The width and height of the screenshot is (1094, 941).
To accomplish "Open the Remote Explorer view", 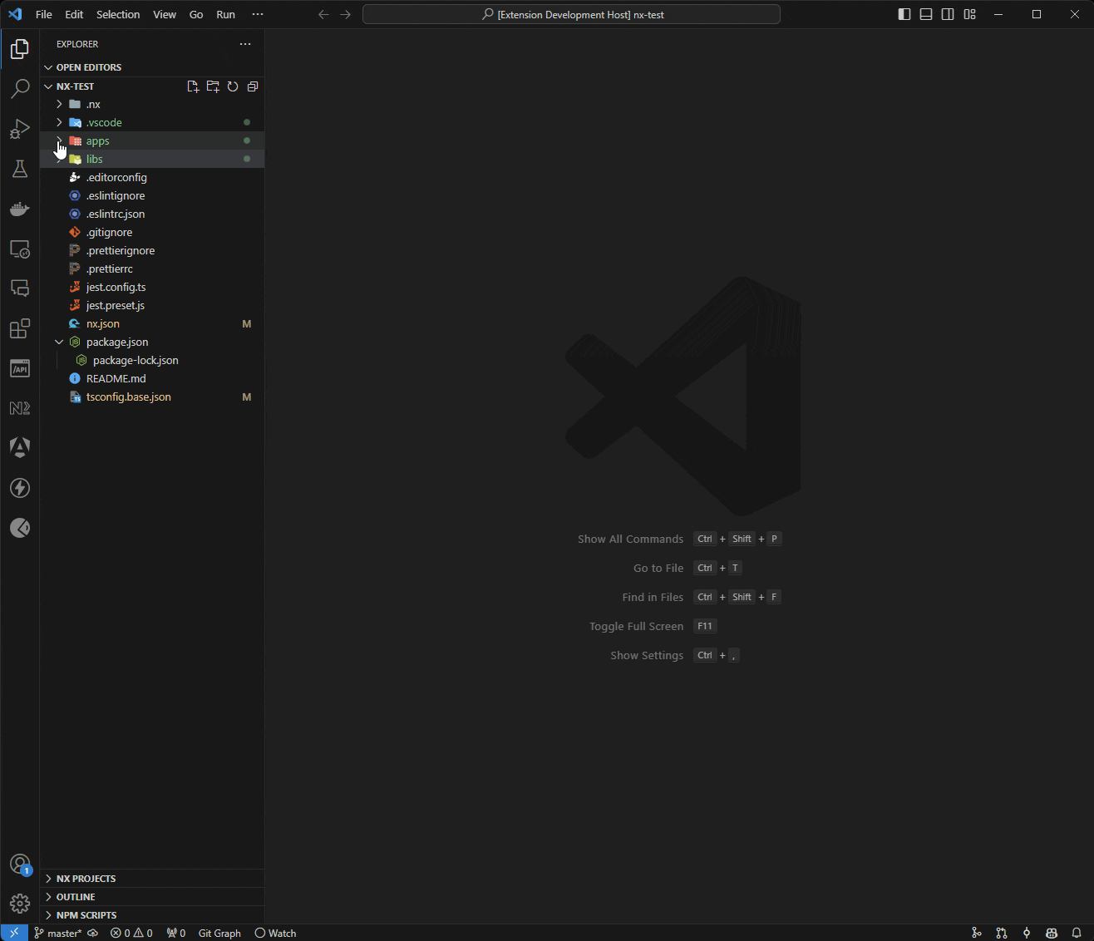I will [20, 249].
